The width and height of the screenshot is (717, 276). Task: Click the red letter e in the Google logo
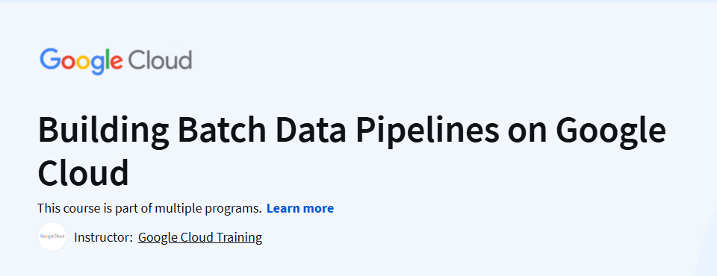tap(117, 62)
